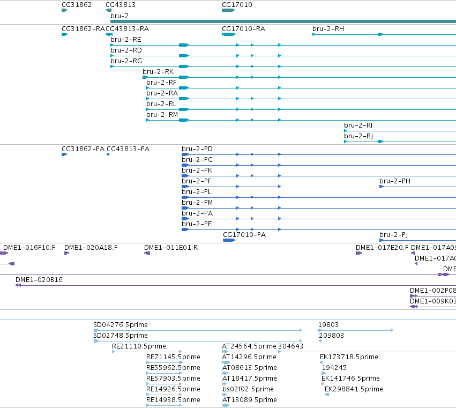Click the DME1-017E20.F feature glyph

pyautogui.click(x=359, y=253)
